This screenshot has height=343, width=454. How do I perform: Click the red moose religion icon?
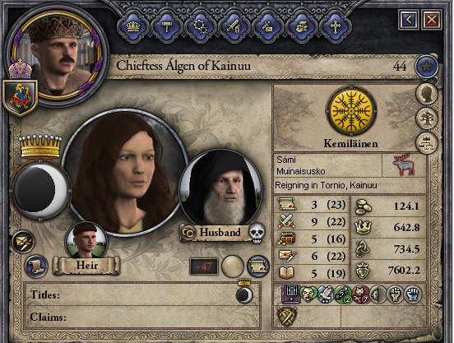[405, 165]
